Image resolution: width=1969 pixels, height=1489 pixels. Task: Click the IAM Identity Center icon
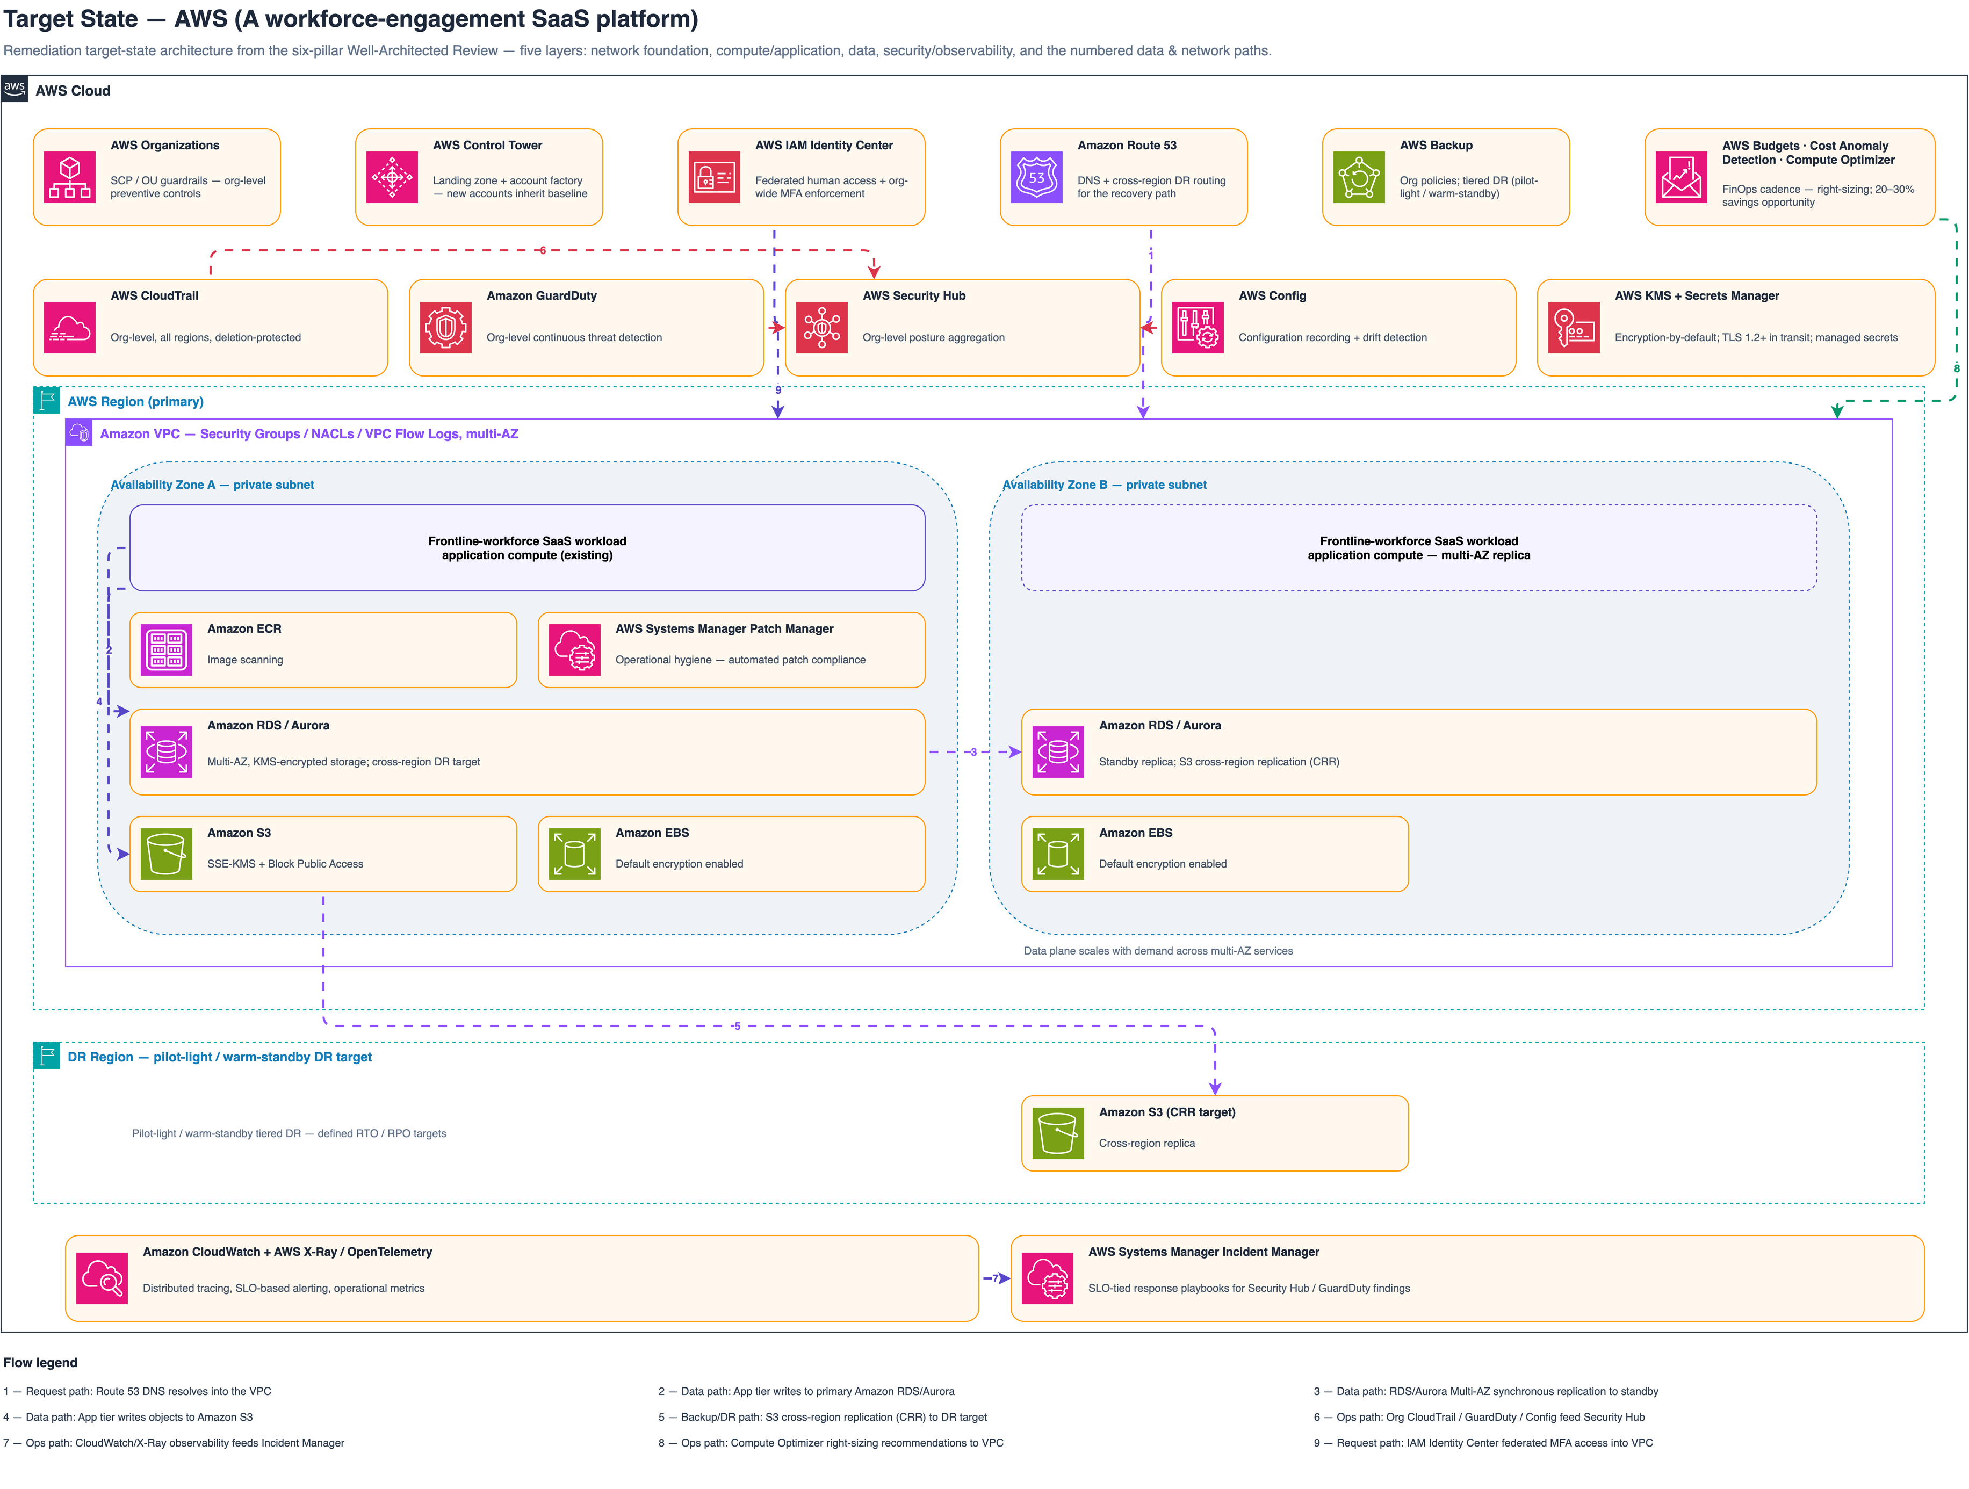pyautogui.click(x=715, y=178)
